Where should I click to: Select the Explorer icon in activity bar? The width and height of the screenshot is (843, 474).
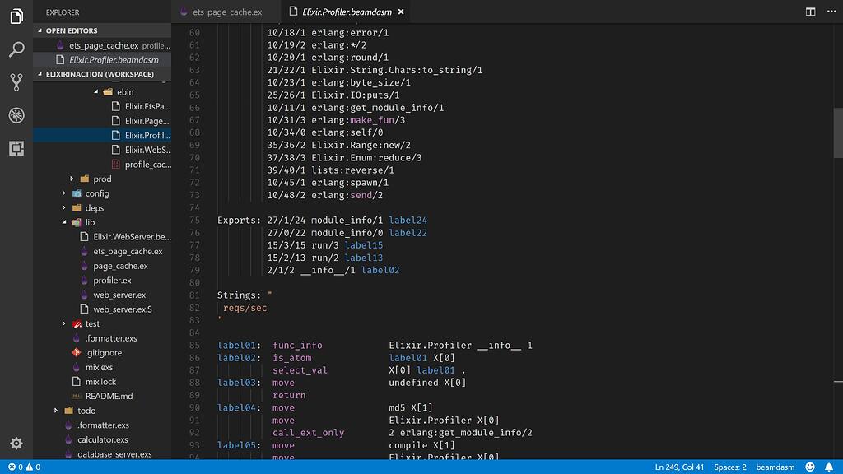(16, 16)
